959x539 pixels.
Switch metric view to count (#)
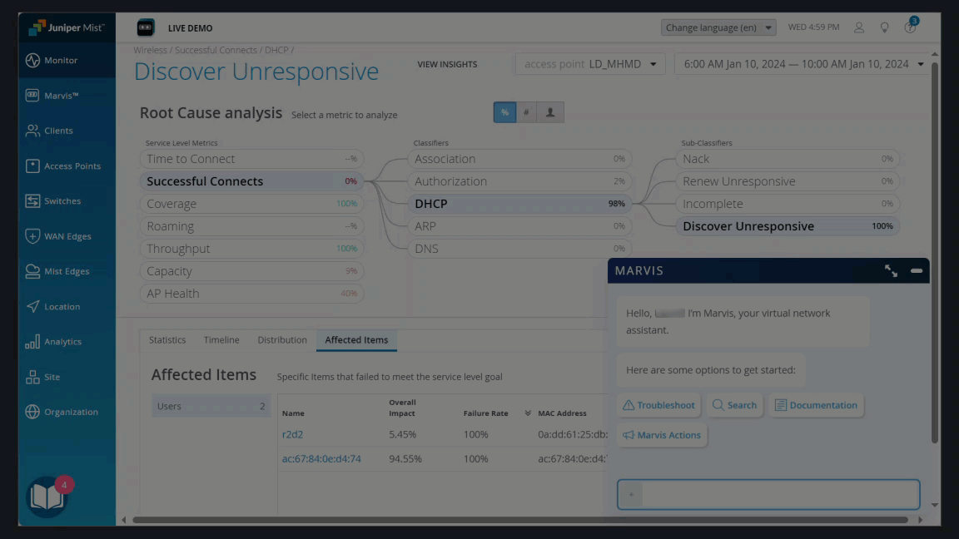[x=526, y=112]
